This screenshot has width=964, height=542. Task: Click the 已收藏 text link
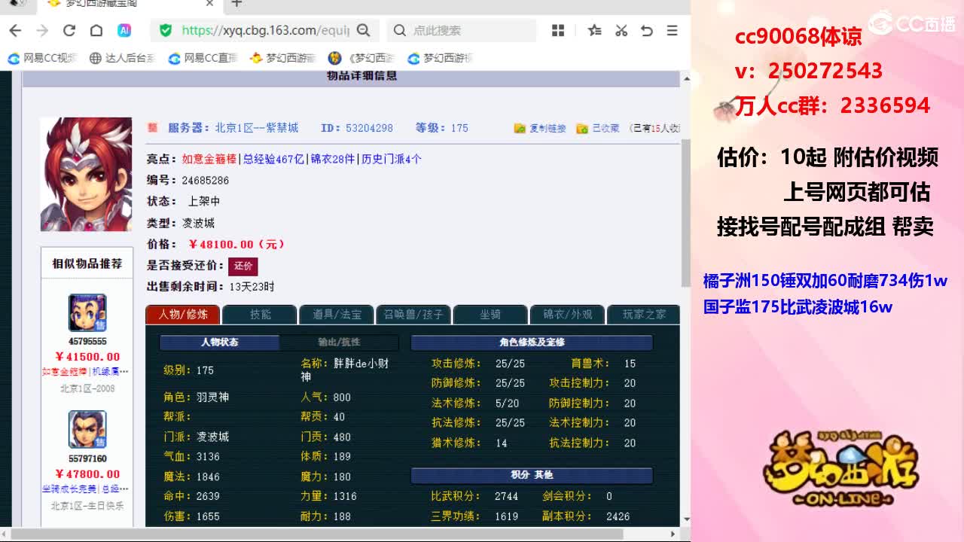[606, 129]
